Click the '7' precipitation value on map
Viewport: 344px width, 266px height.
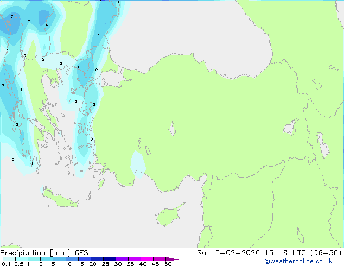pos(12,16)
